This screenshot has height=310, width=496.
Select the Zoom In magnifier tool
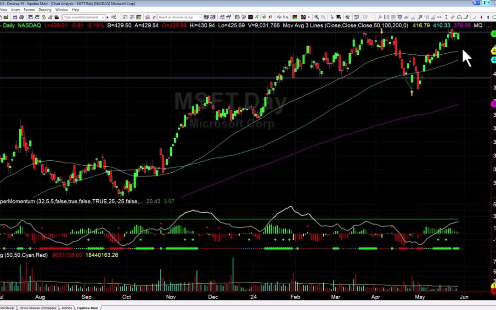pos(317,17)
